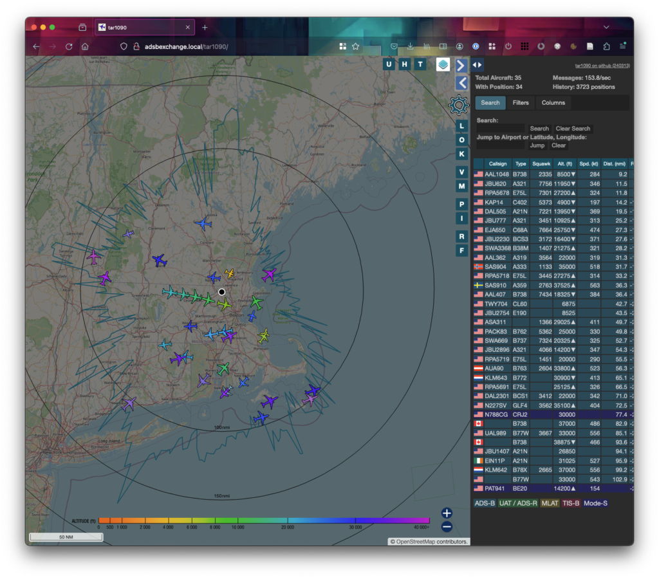This screenshot has height=579, width=659.
Task: Click the Jump button
Action: [x=537, y=145]
